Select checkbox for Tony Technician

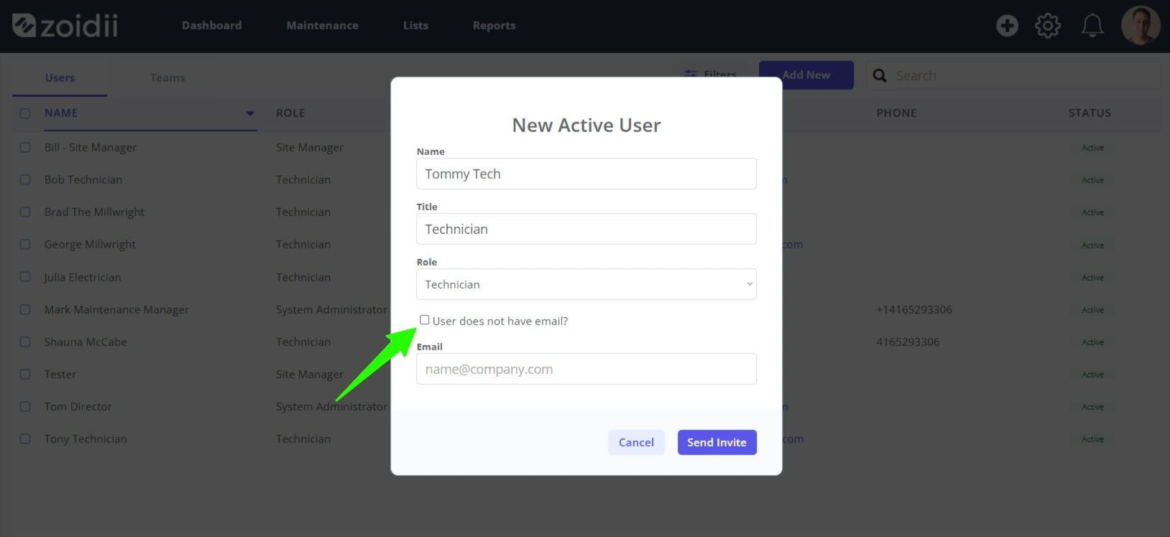point(25,439)
